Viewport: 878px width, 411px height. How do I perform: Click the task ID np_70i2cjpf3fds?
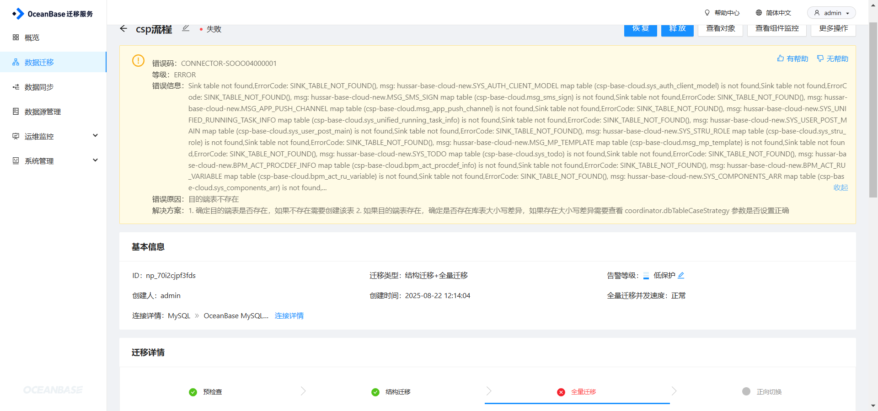coord(171,276)
